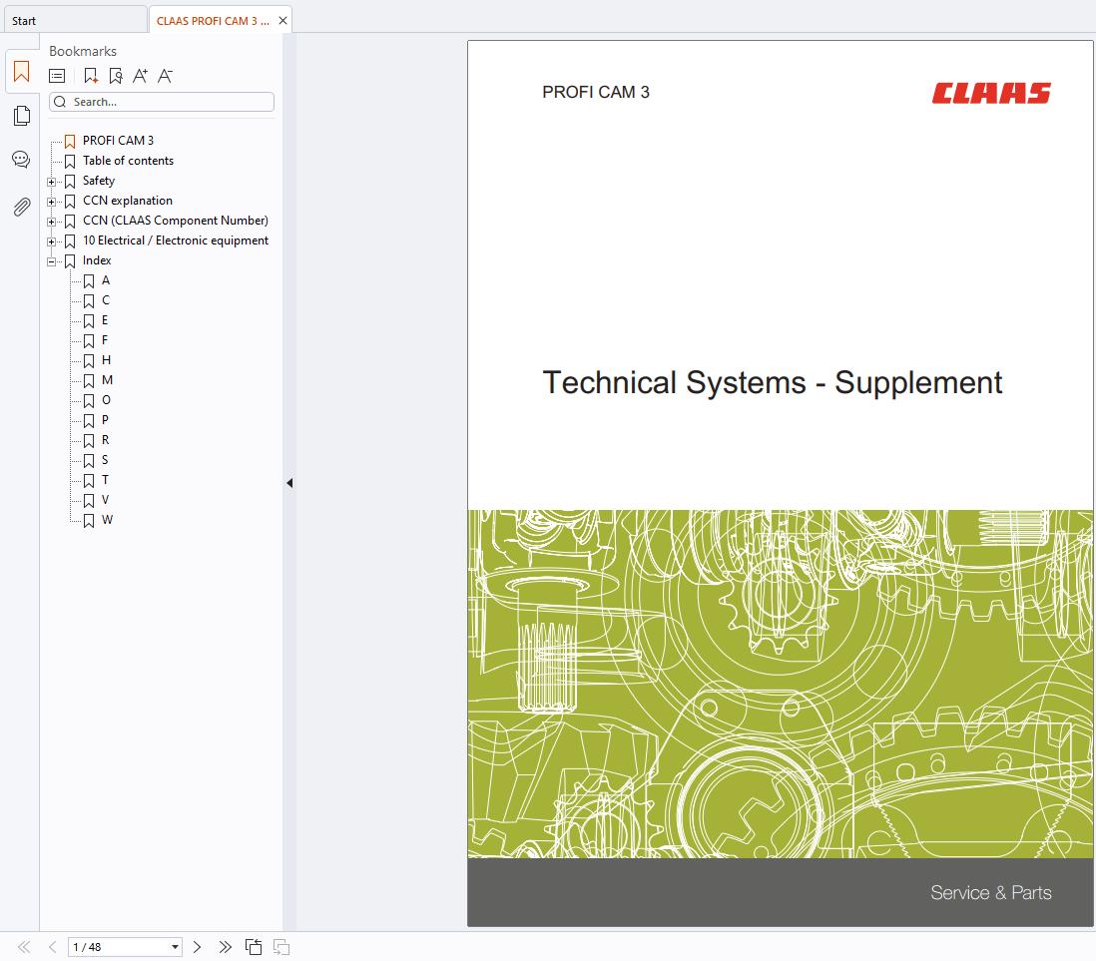Jump to last page arrow

click(x=225, y=947)
